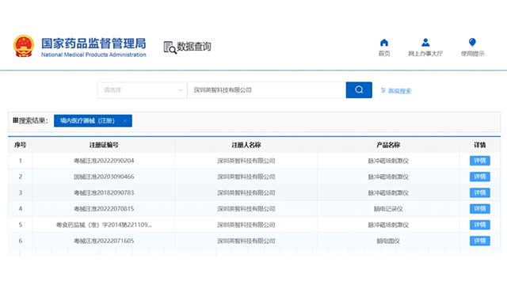Go to 首页 via the home icon
The height and width of the screenshot is (285, 507).
click(x=383, y=43)
